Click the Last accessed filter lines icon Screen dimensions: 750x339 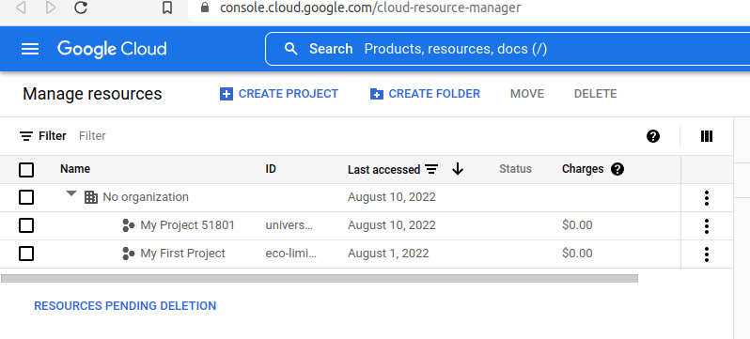(x=431, y=169)
